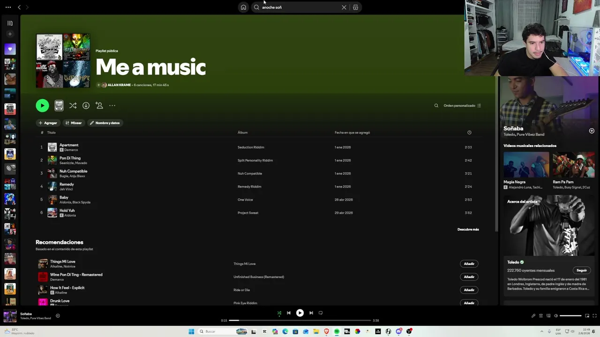Seek along the song progress bar
The image size is (600, 337).
click(x=300, y=321)
